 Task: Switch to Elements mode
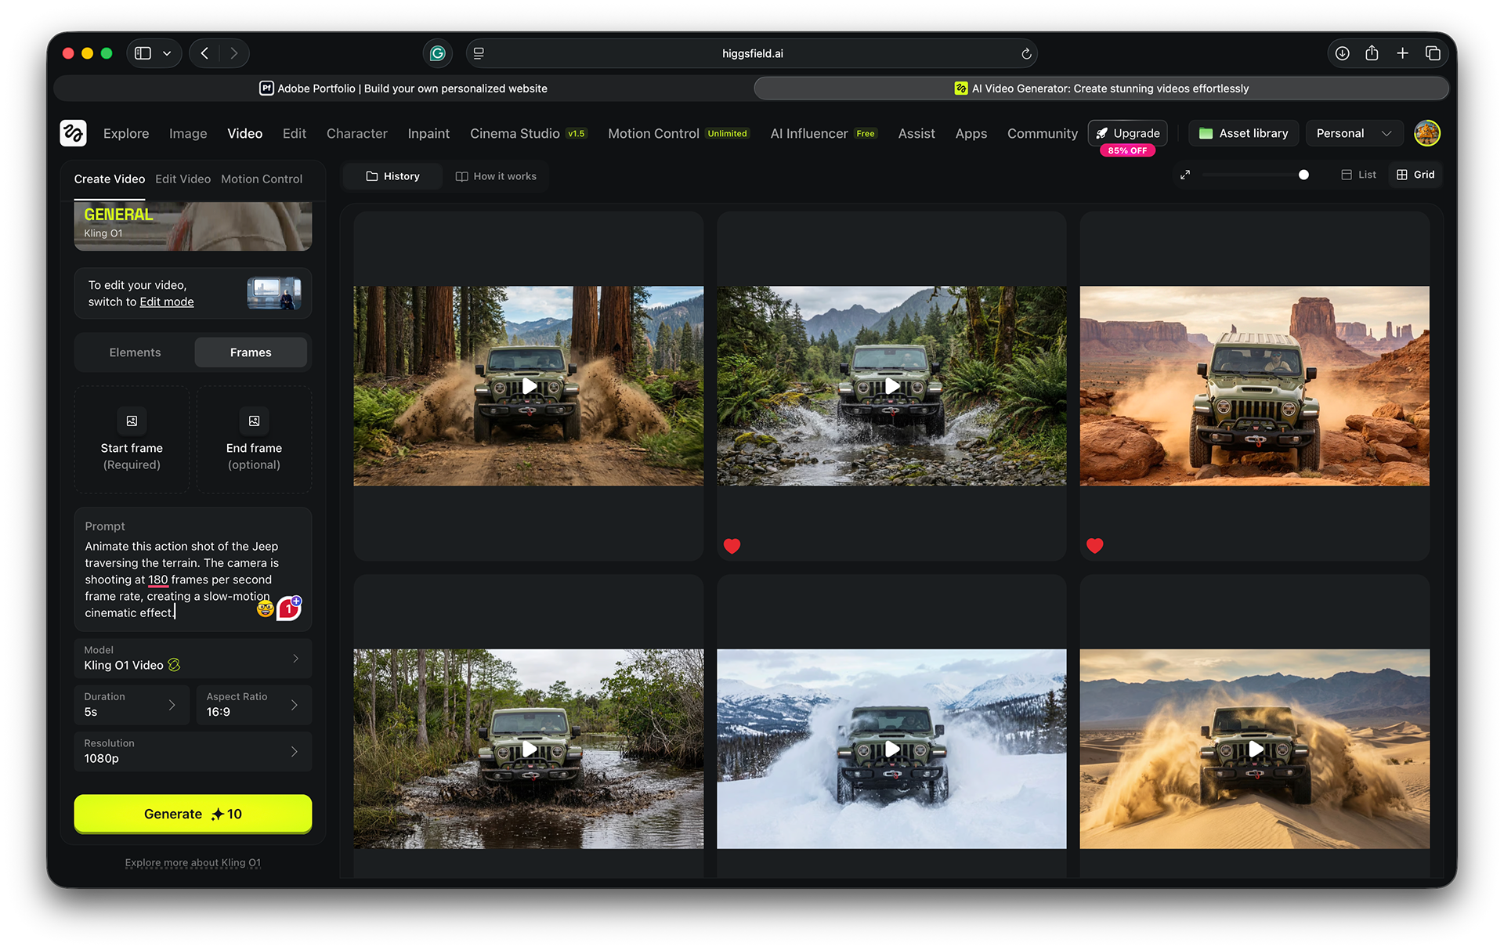(135, 352)
